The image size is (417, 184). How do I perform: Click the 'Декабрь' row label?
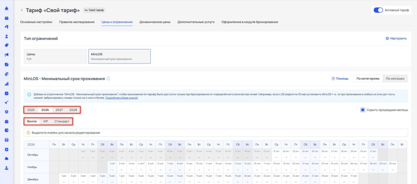click(x=36, y=178)
